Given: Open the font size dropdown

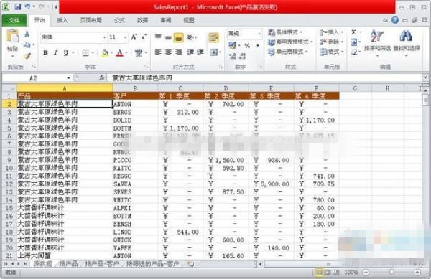Looking at the screenshot, I should click(x=125, y=37).
